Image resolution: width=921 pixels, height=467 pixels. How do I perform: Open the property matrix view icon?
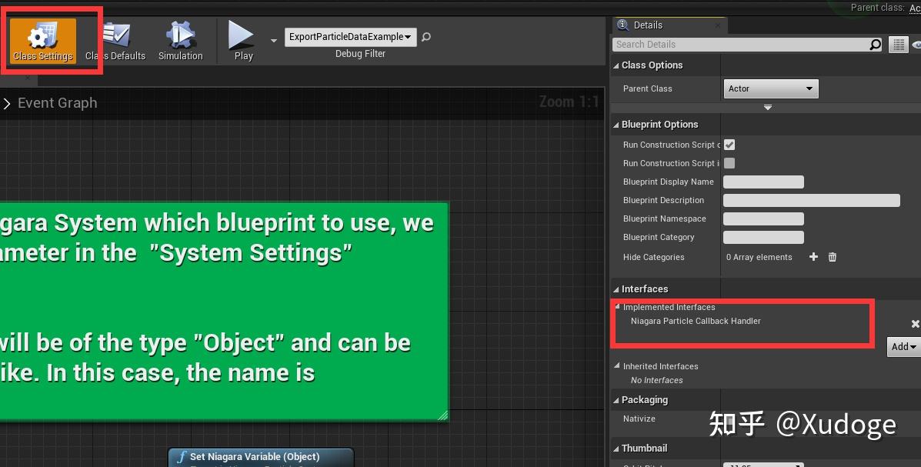pyautogui.click(x=898, y=44)
